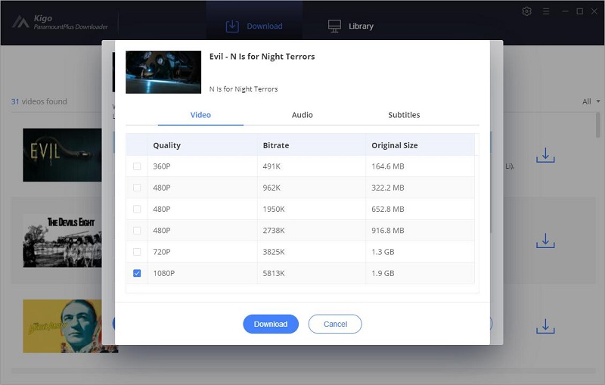Select the Audio tab in the dialog

302,115
